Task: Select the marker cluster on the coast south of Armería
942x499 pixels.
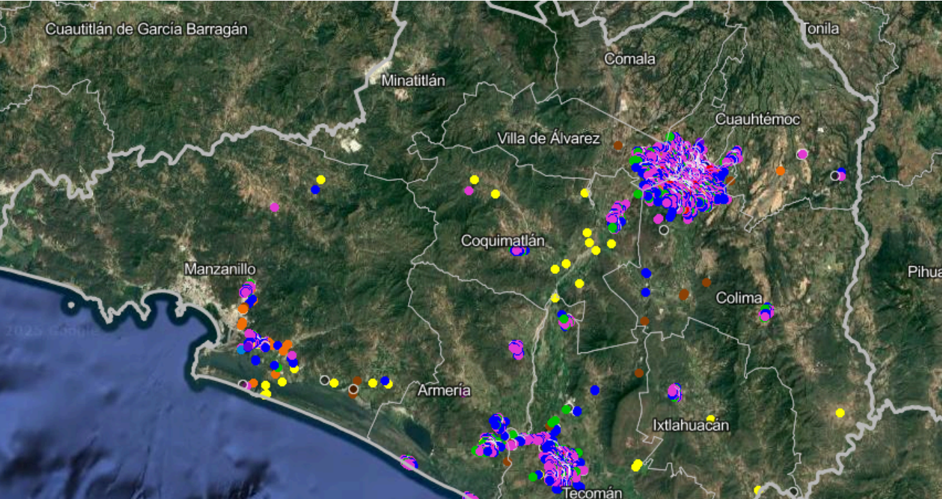Action: (408, 462)
